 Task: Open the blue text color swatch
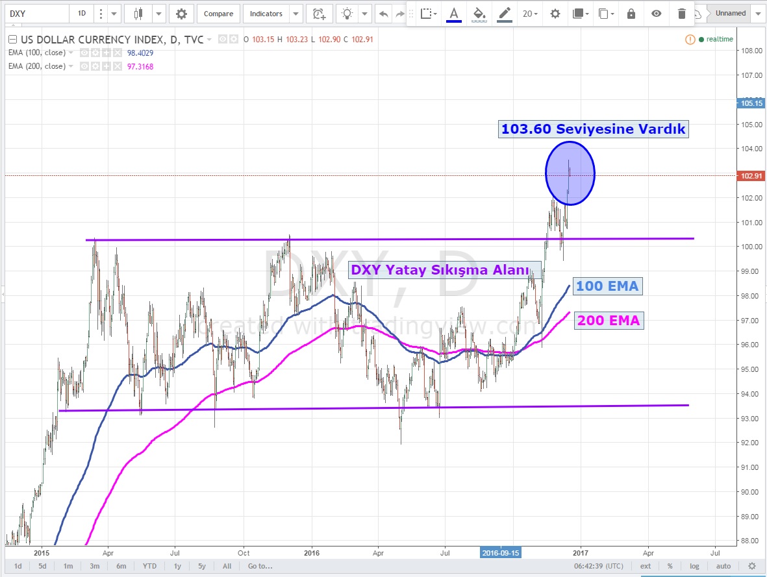click(453, 14)
